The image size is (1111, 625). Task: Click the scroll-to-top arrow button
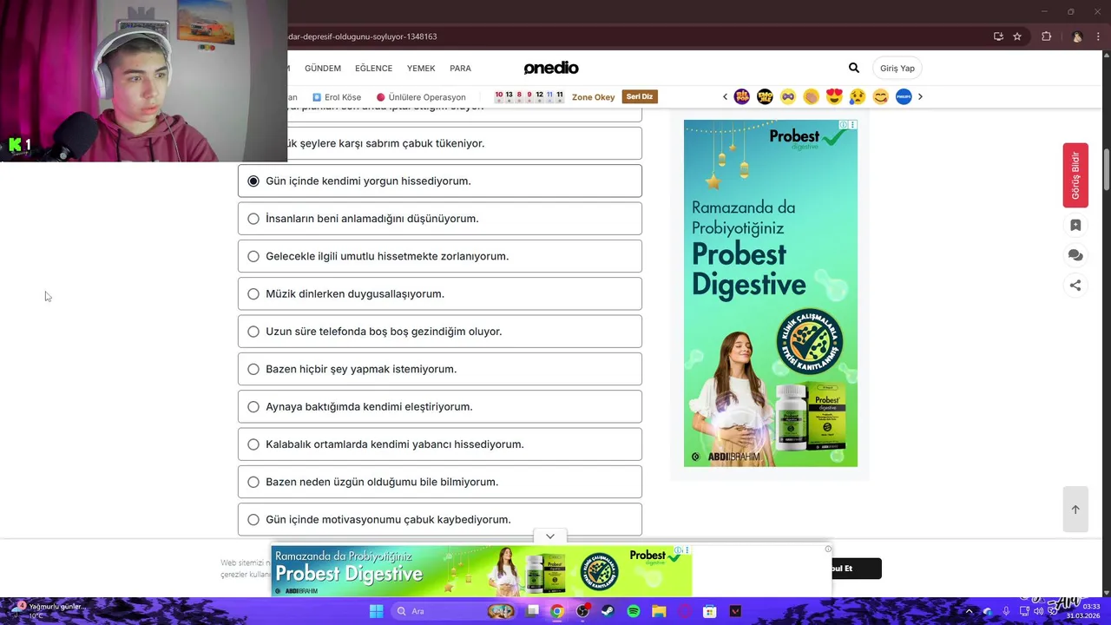[1075, 510]
